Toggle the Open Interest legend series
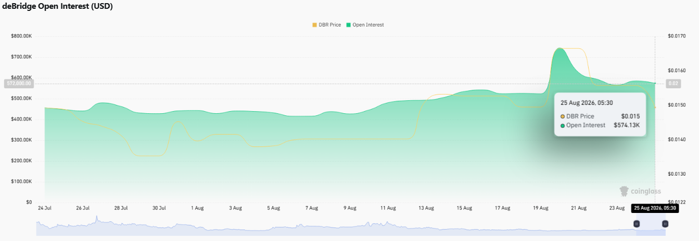The image size is (699, 241). point(364,25)
